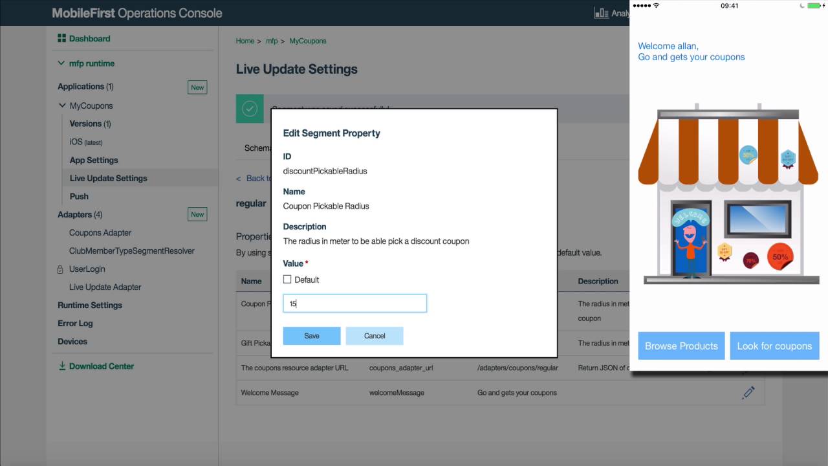The height and width of the screenshot is (466, 828).
Task: Select the iOS (latest) version
Action: [86, 142]
